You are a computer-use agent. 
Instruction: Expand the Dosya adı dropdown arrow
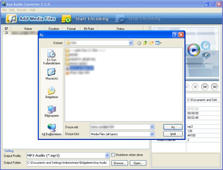pos(152,127)
